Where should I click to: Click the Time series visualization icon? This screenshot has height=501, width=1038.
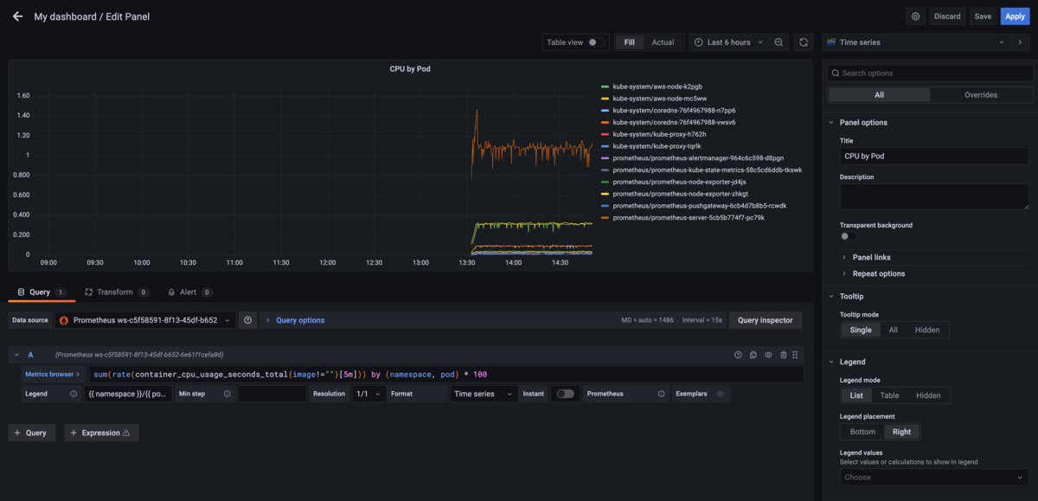[x=831, y=42]
